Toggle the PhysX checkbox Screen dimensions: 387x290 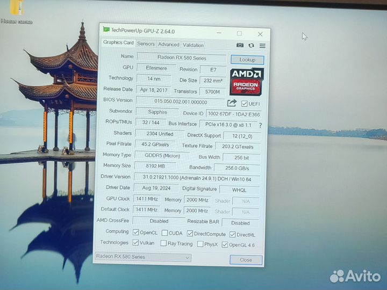coord(200,244)
